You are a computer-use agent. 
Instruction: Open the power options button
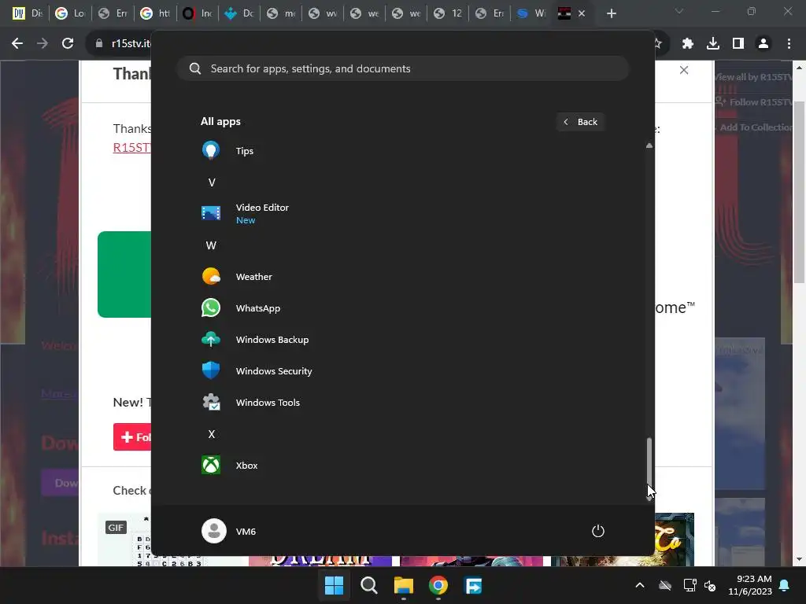pyautogui.click(x=598, y=531)
